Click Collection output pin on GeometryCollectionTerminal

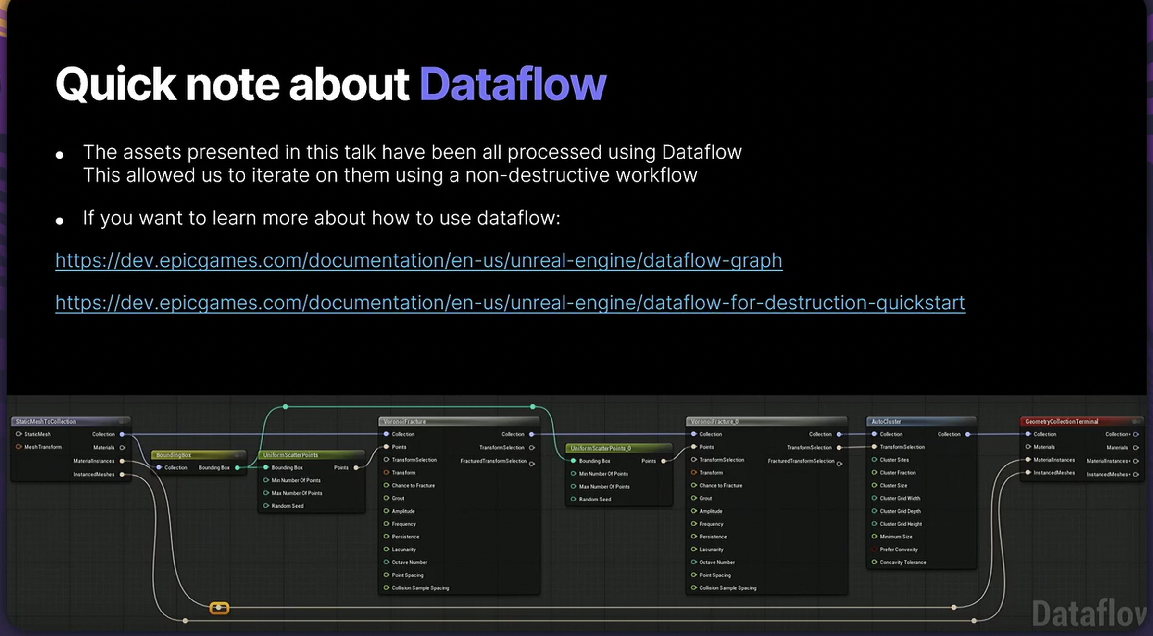click(1136, 434)
